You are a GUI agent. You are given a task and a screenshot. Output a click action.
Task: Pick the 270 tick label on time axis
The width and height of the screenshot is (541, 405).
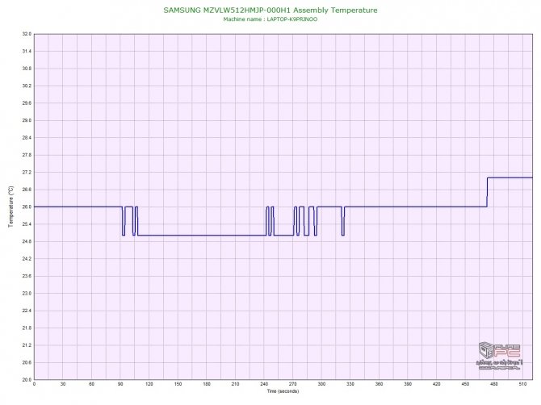pyautogui.click(x=292, y=384)
